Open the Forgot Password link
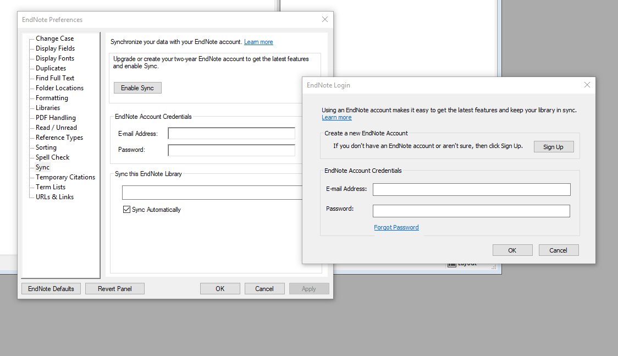 (396, 227)
